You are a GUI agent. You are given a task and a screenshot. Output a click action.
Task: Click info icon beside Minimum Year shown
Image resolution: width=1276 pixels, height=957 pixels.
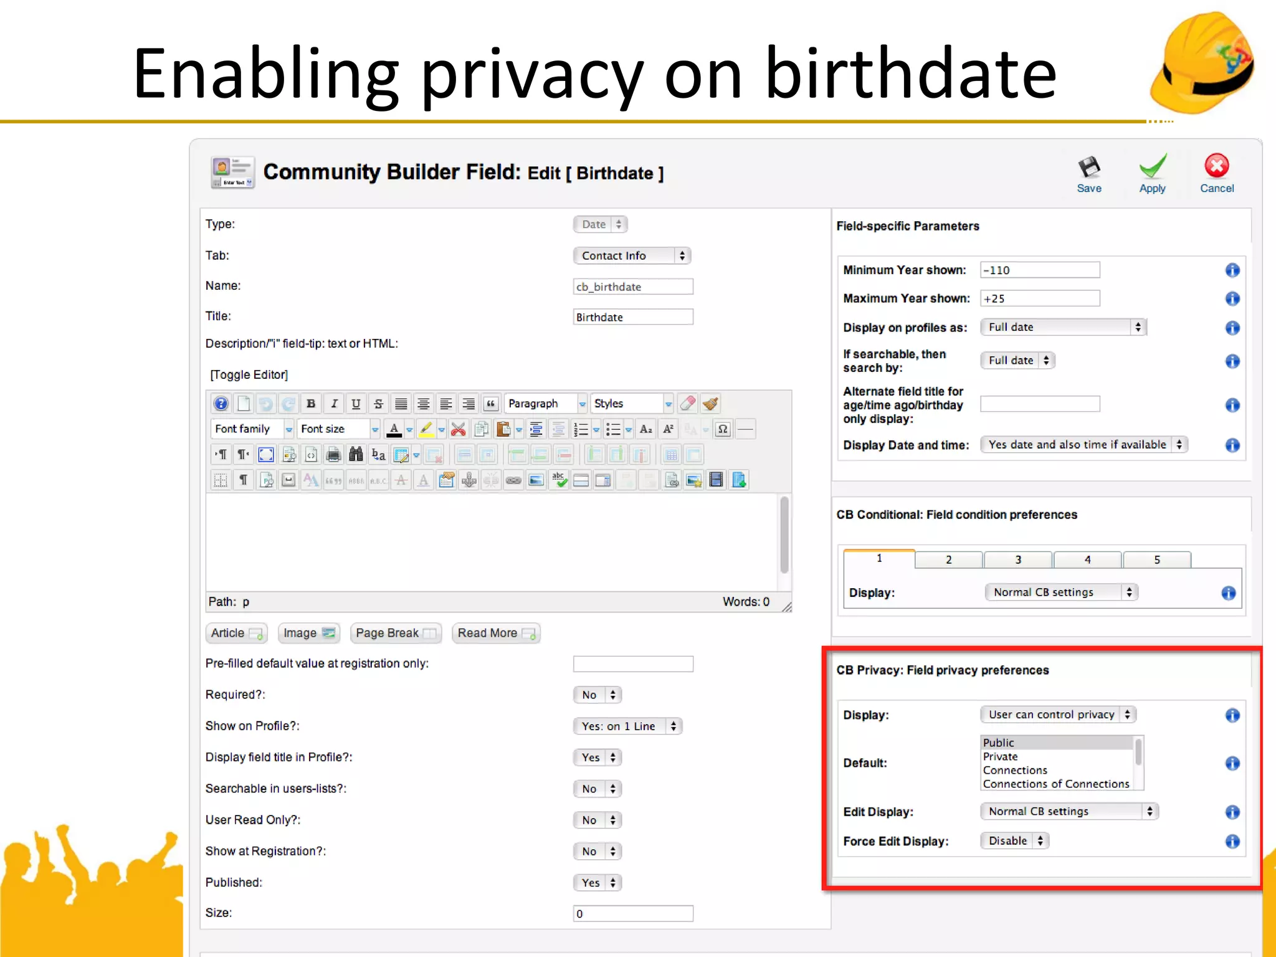click(x=1232, y=270)
